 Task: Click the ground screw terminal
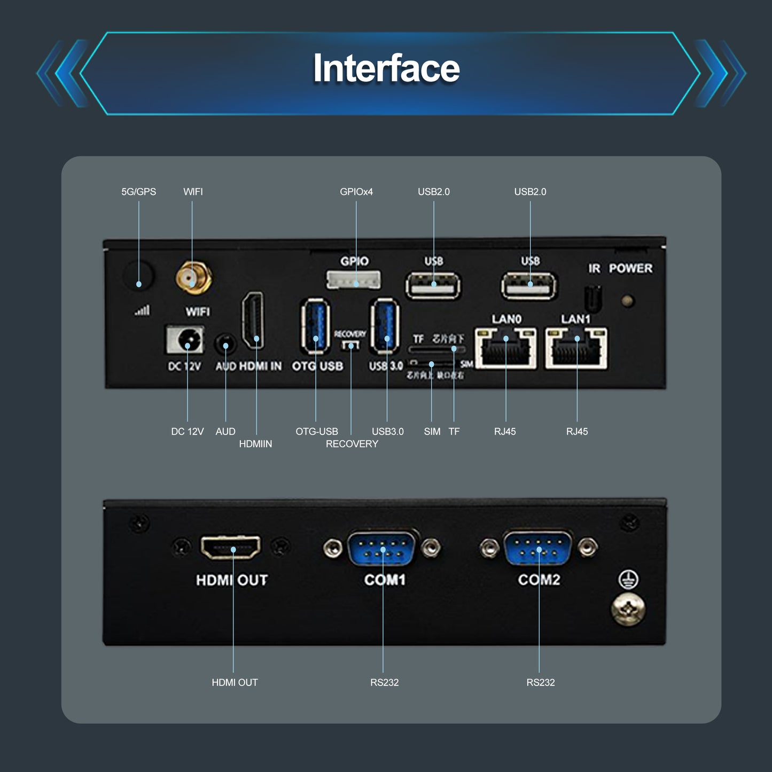point(628,610)
